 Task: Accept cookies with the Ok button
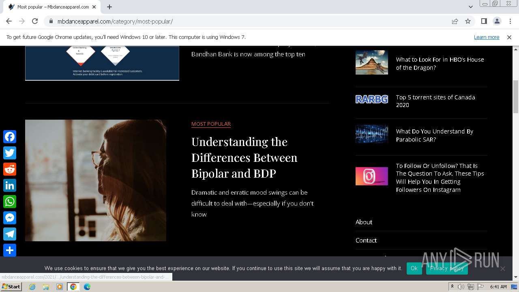pyautogui.click(x=414, y=268)
